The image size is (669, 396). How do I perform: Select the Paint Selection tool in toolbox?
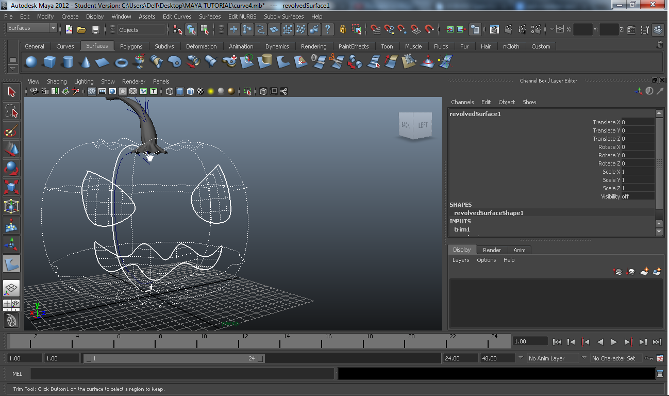11,130
